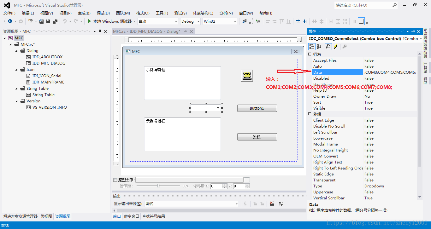This screenshot has width=431, height=229.
Task: Select the String Table resource item
Action: click(43, 94)
